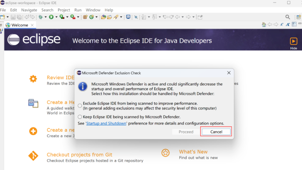Click the Redo toolbar arrow icon
Viewport: 302px width, 170px height.
click(x=33, y=17)
